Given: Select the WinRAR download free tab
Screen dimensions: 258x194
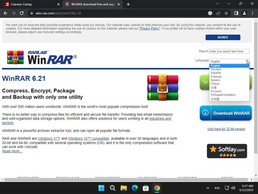Looking at the screenshot, I should coord(92,4).
